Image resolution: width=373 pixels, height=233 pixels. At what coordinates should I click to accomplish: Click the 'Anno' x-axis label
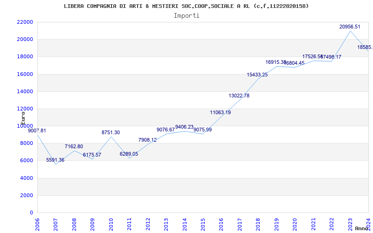pyautogui.click(x=361, y=228)
